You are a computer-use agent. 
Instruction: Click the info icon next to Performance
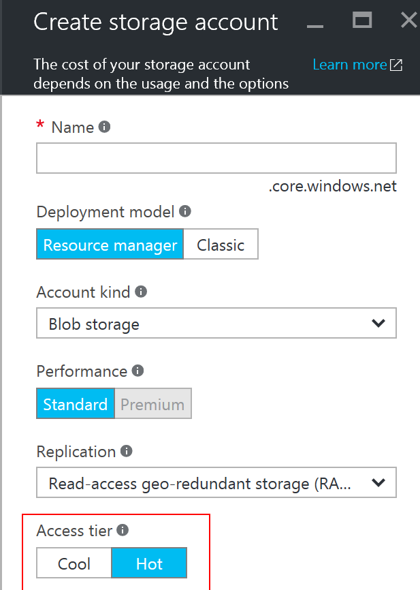(x=138, y=371)
